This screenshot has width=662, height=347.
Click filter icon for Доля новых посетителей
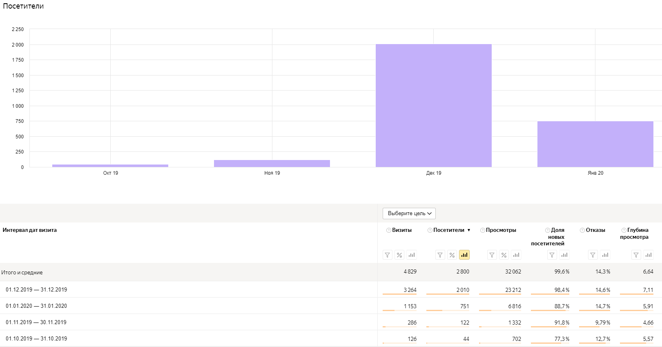[552, 255]
